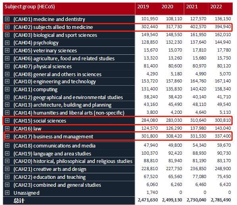Expand (CAH15) social sciences plus icon

pyautogui.click(x=7, y=121)
